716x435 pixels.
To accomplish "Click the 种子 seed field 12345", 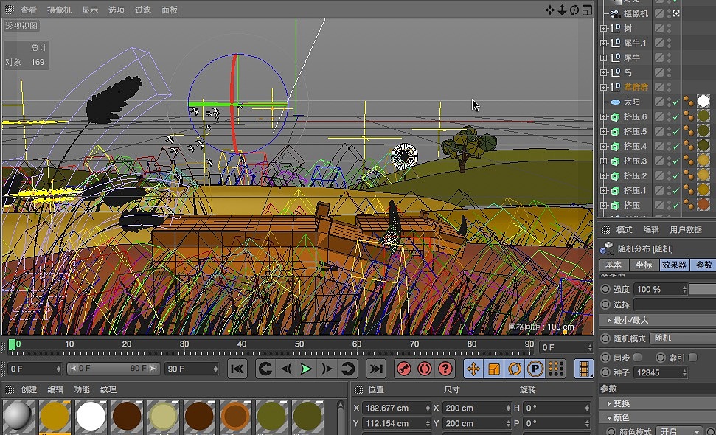I will tap(660, 372).
